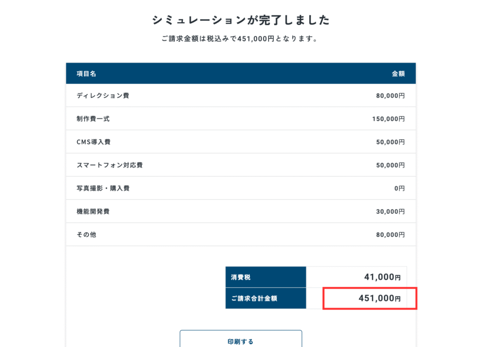This screenshot has width=485, height=347.
Task: Select the 機能開発費 row label
Action: [93, 212]
